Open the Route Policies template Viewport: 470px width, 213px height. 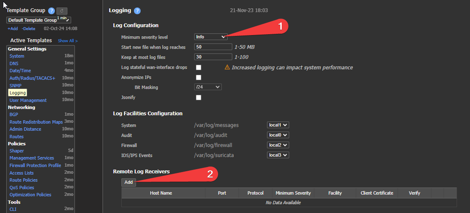[x=23, y=180]
